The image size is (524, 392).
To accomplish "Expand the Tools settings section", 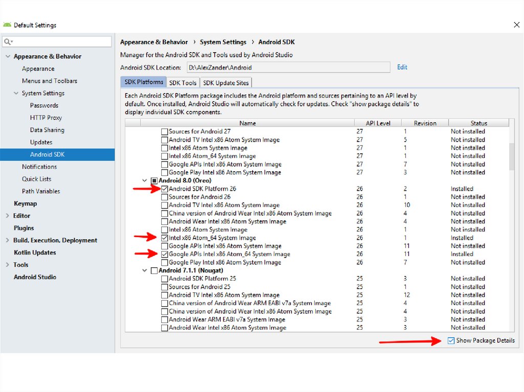I will point(7,265).
